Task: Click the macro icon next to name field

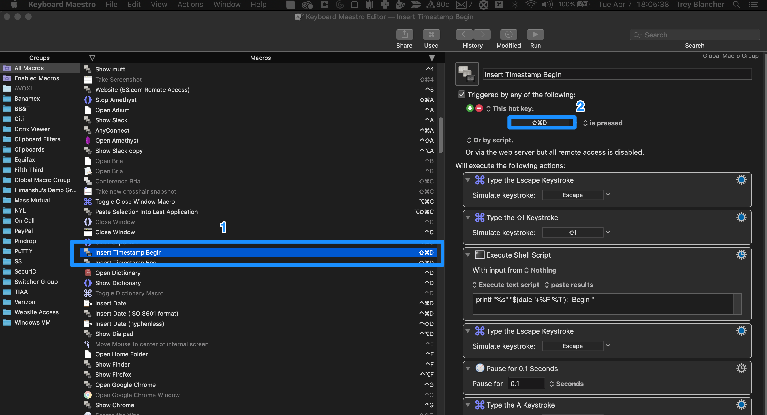Action: pyautogui.click(x=467, y=74)
